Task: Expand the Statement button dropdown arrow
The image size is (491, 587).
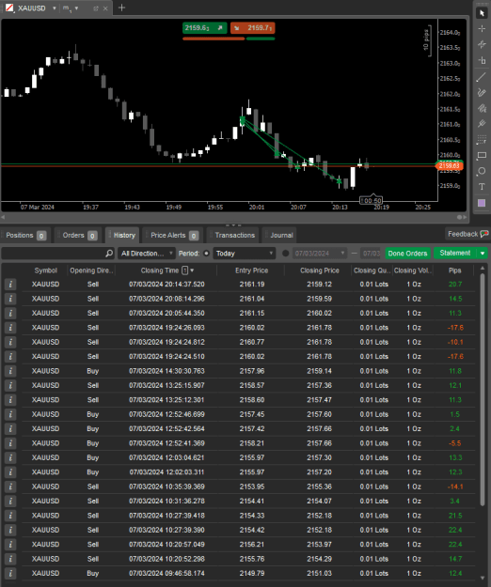Action: (483, 254)
